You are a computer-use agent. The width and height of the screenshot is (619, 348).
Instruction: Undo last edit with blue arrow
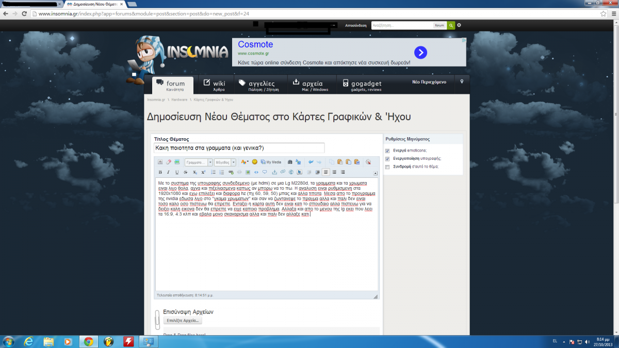[x=311, y=162]
